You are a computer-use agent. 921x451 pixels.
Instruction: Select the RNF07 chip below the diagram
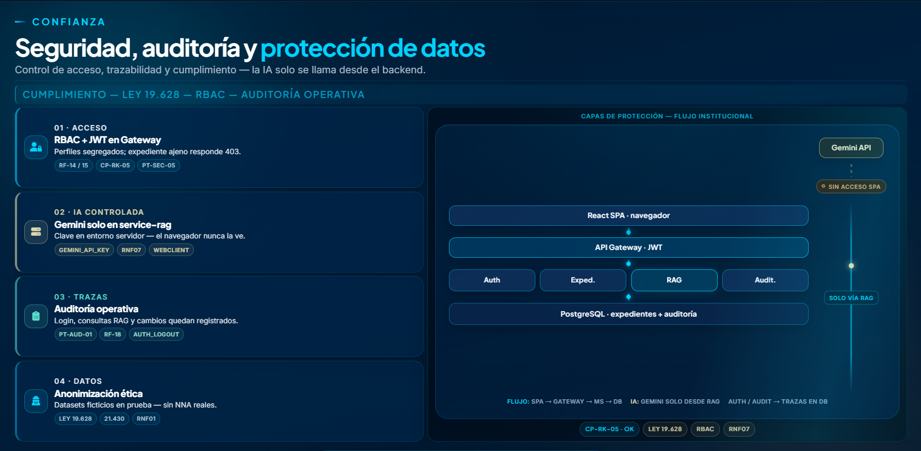coord(739,429)
